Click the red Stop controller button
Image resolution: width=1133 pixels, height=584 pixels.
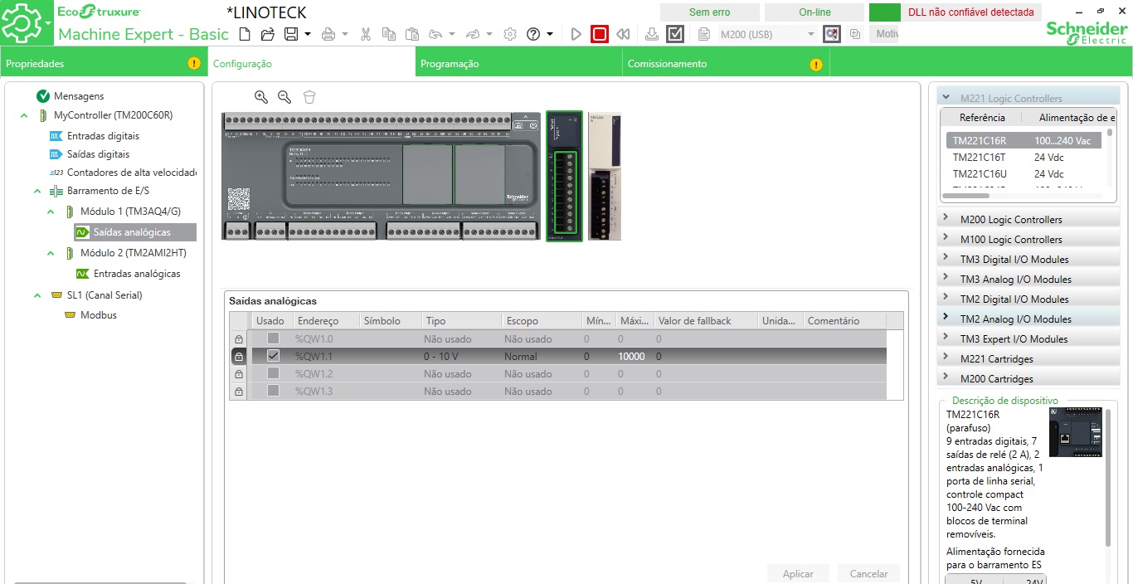600,34
